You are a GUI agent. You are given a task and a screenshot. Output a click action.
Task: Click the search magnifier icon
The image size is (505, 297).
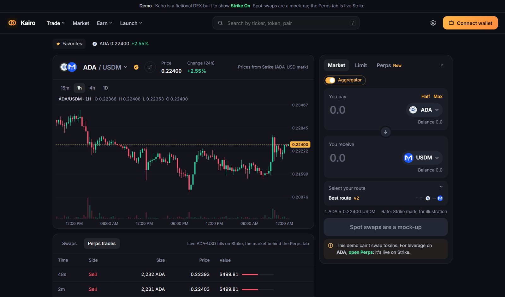(220, 23)
